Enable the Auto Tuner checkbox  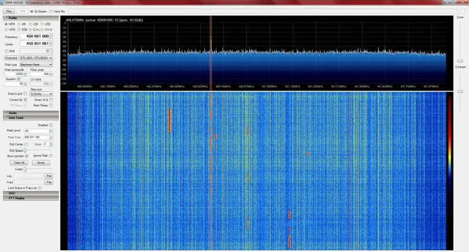pyautogui.click(x=51, y=125)
